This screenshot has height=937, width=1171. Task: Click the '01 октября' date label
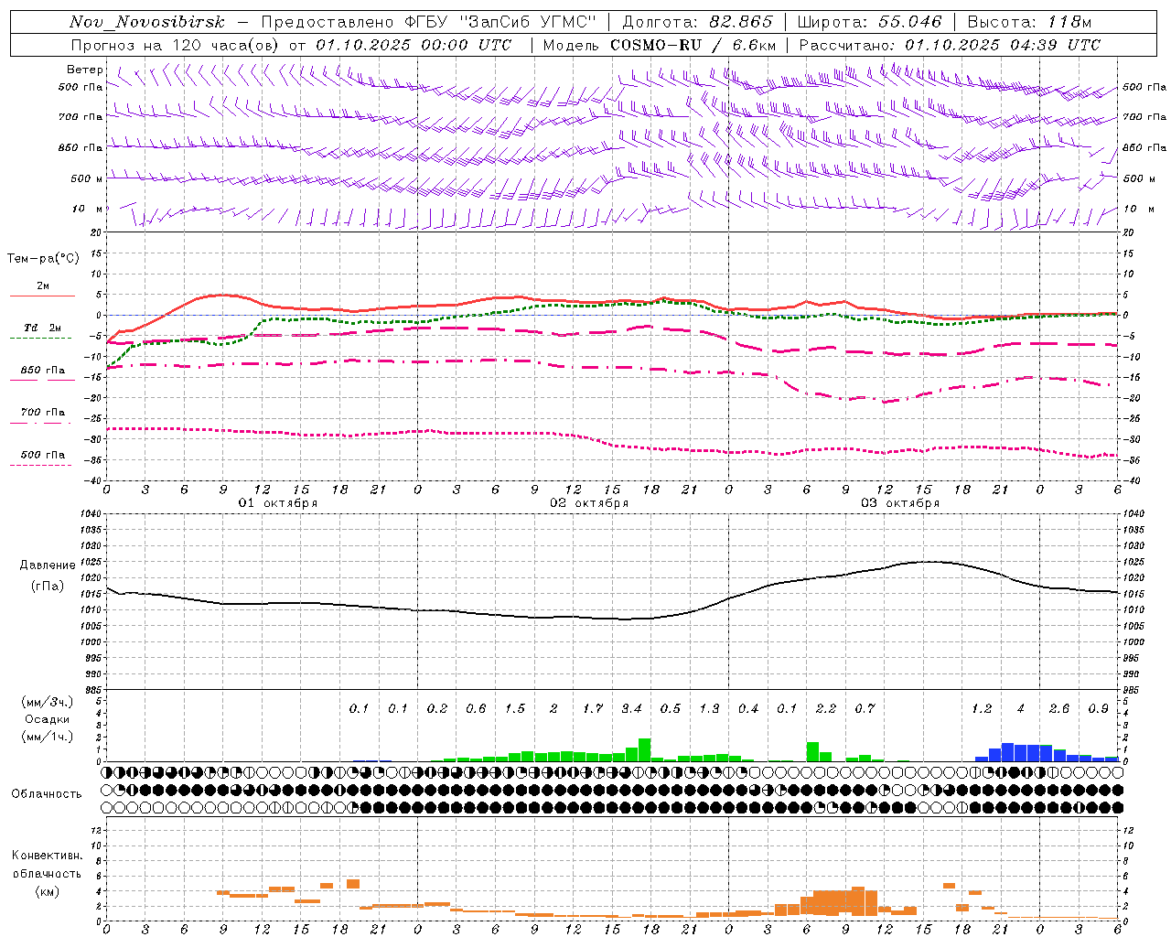(x=278, y=503)
